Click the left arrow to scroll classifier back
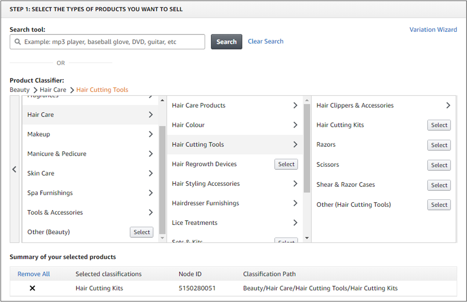The height and width of the screenshot is (302, 467). point(14,169)
